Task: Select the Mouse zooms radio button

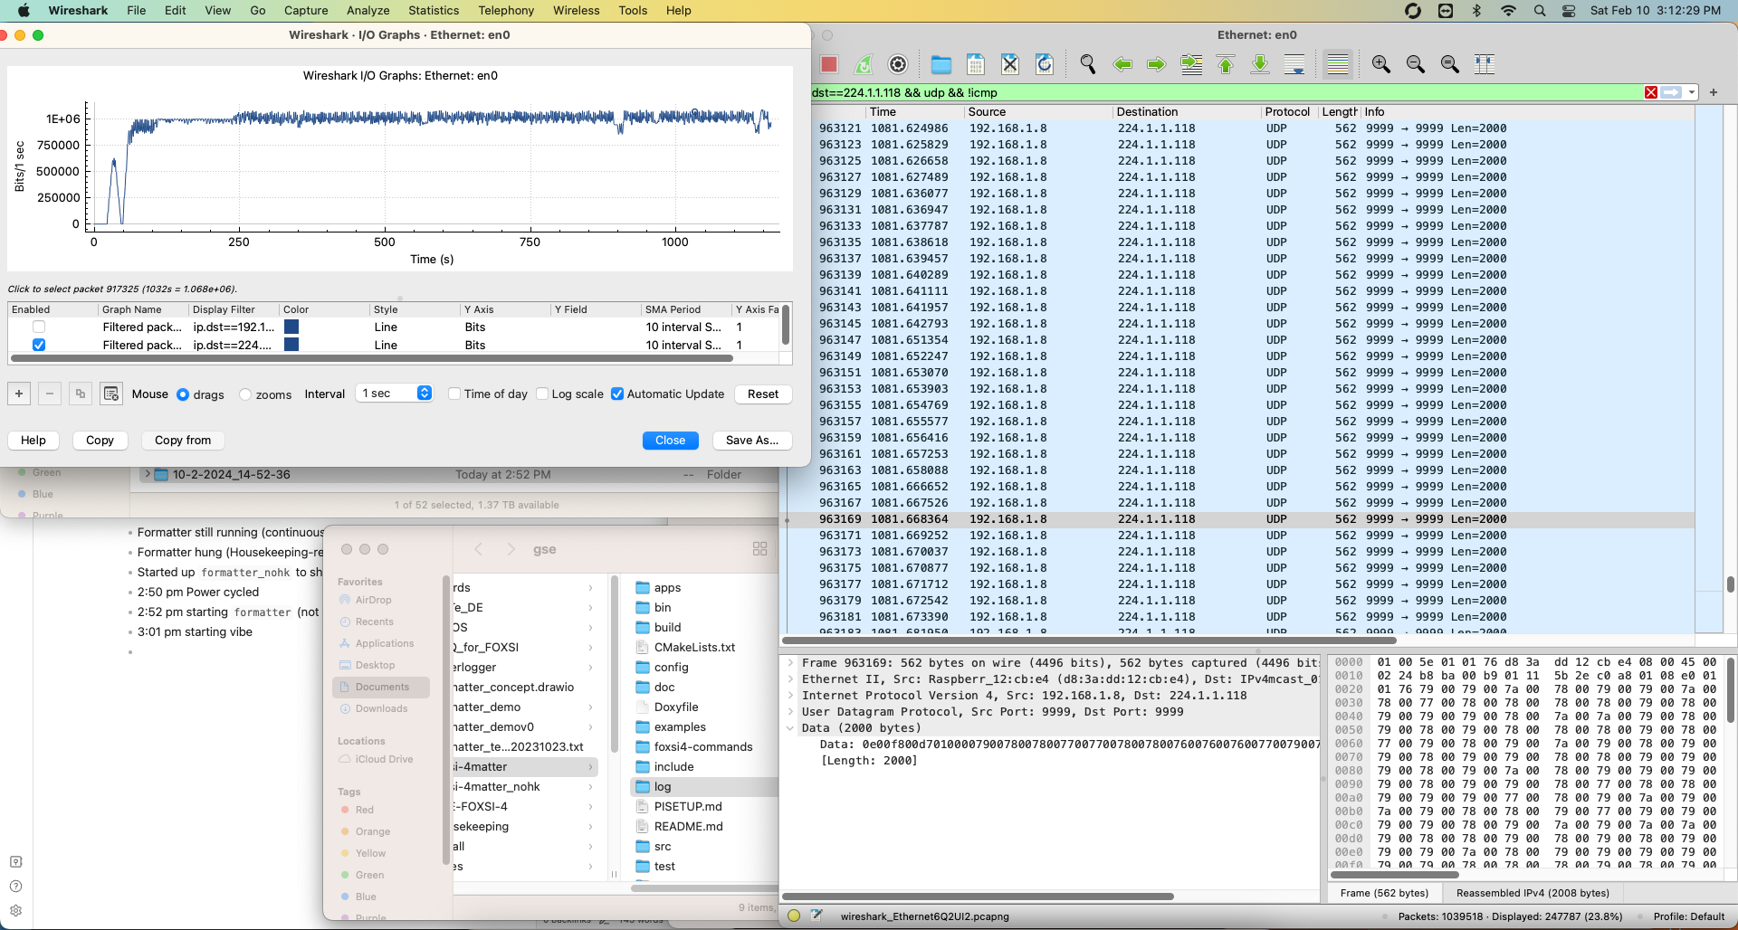Action: 245,394
